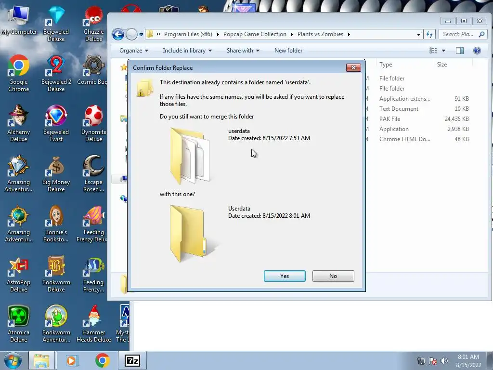Open Bookworm Adventures desktop shortcut
Screen dimensions: 493x370
pyautogui.click(x=56, y=324)
